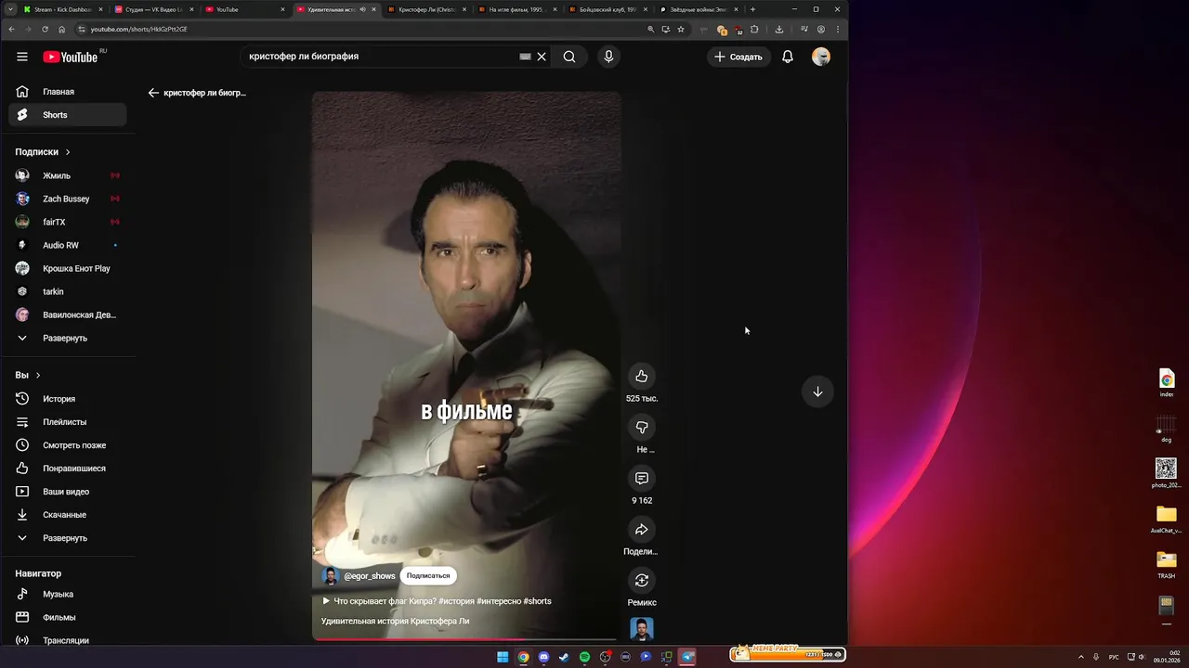Open Chrome's three-dot menu
This screenshot has width=1189, height=668.
pos(838,29)
